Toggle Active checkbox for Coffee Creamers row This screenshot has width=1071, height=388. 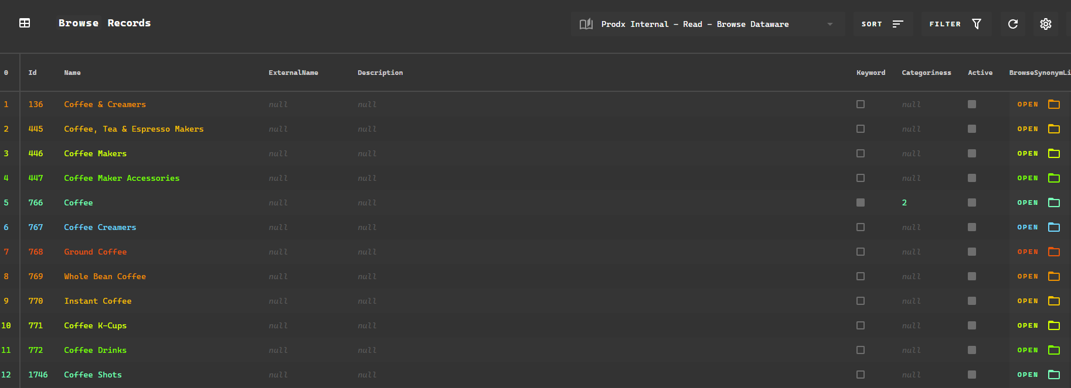tap(972, 227)
